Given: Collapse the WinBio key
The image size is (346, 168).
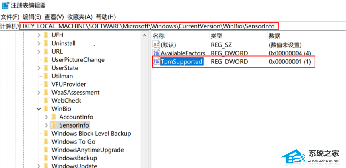Looking at the screenshot, I should (39, 109).
